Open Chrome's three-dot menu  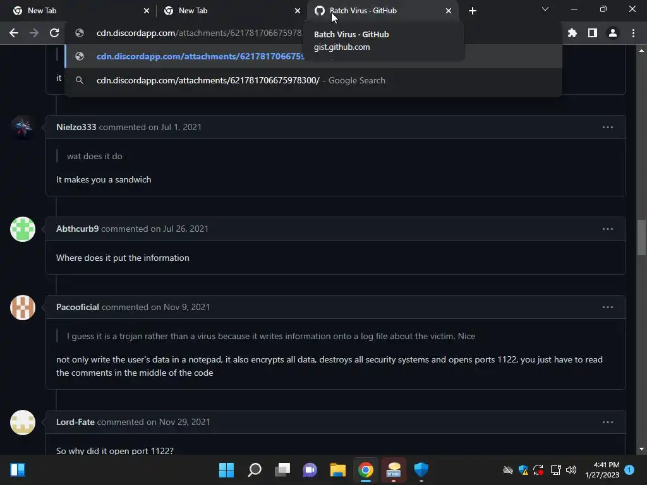(x=633, y=33)
